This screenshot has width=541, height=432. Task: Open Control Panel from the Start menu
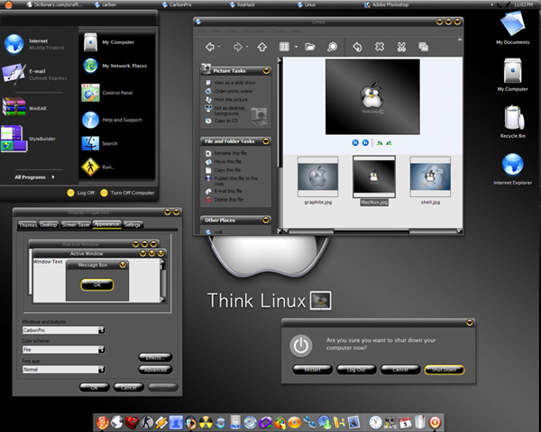(x=107, y=93)
